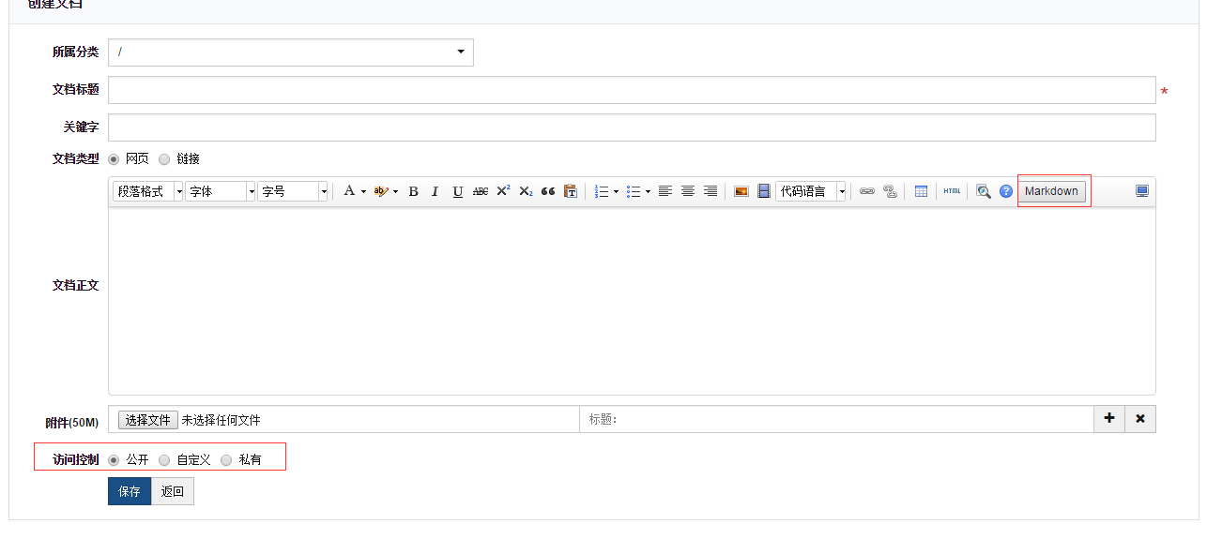Add another attachment row with plus
Image resolution: width=1207 pixels, height=539 pixels.
tap(1109, 419)
